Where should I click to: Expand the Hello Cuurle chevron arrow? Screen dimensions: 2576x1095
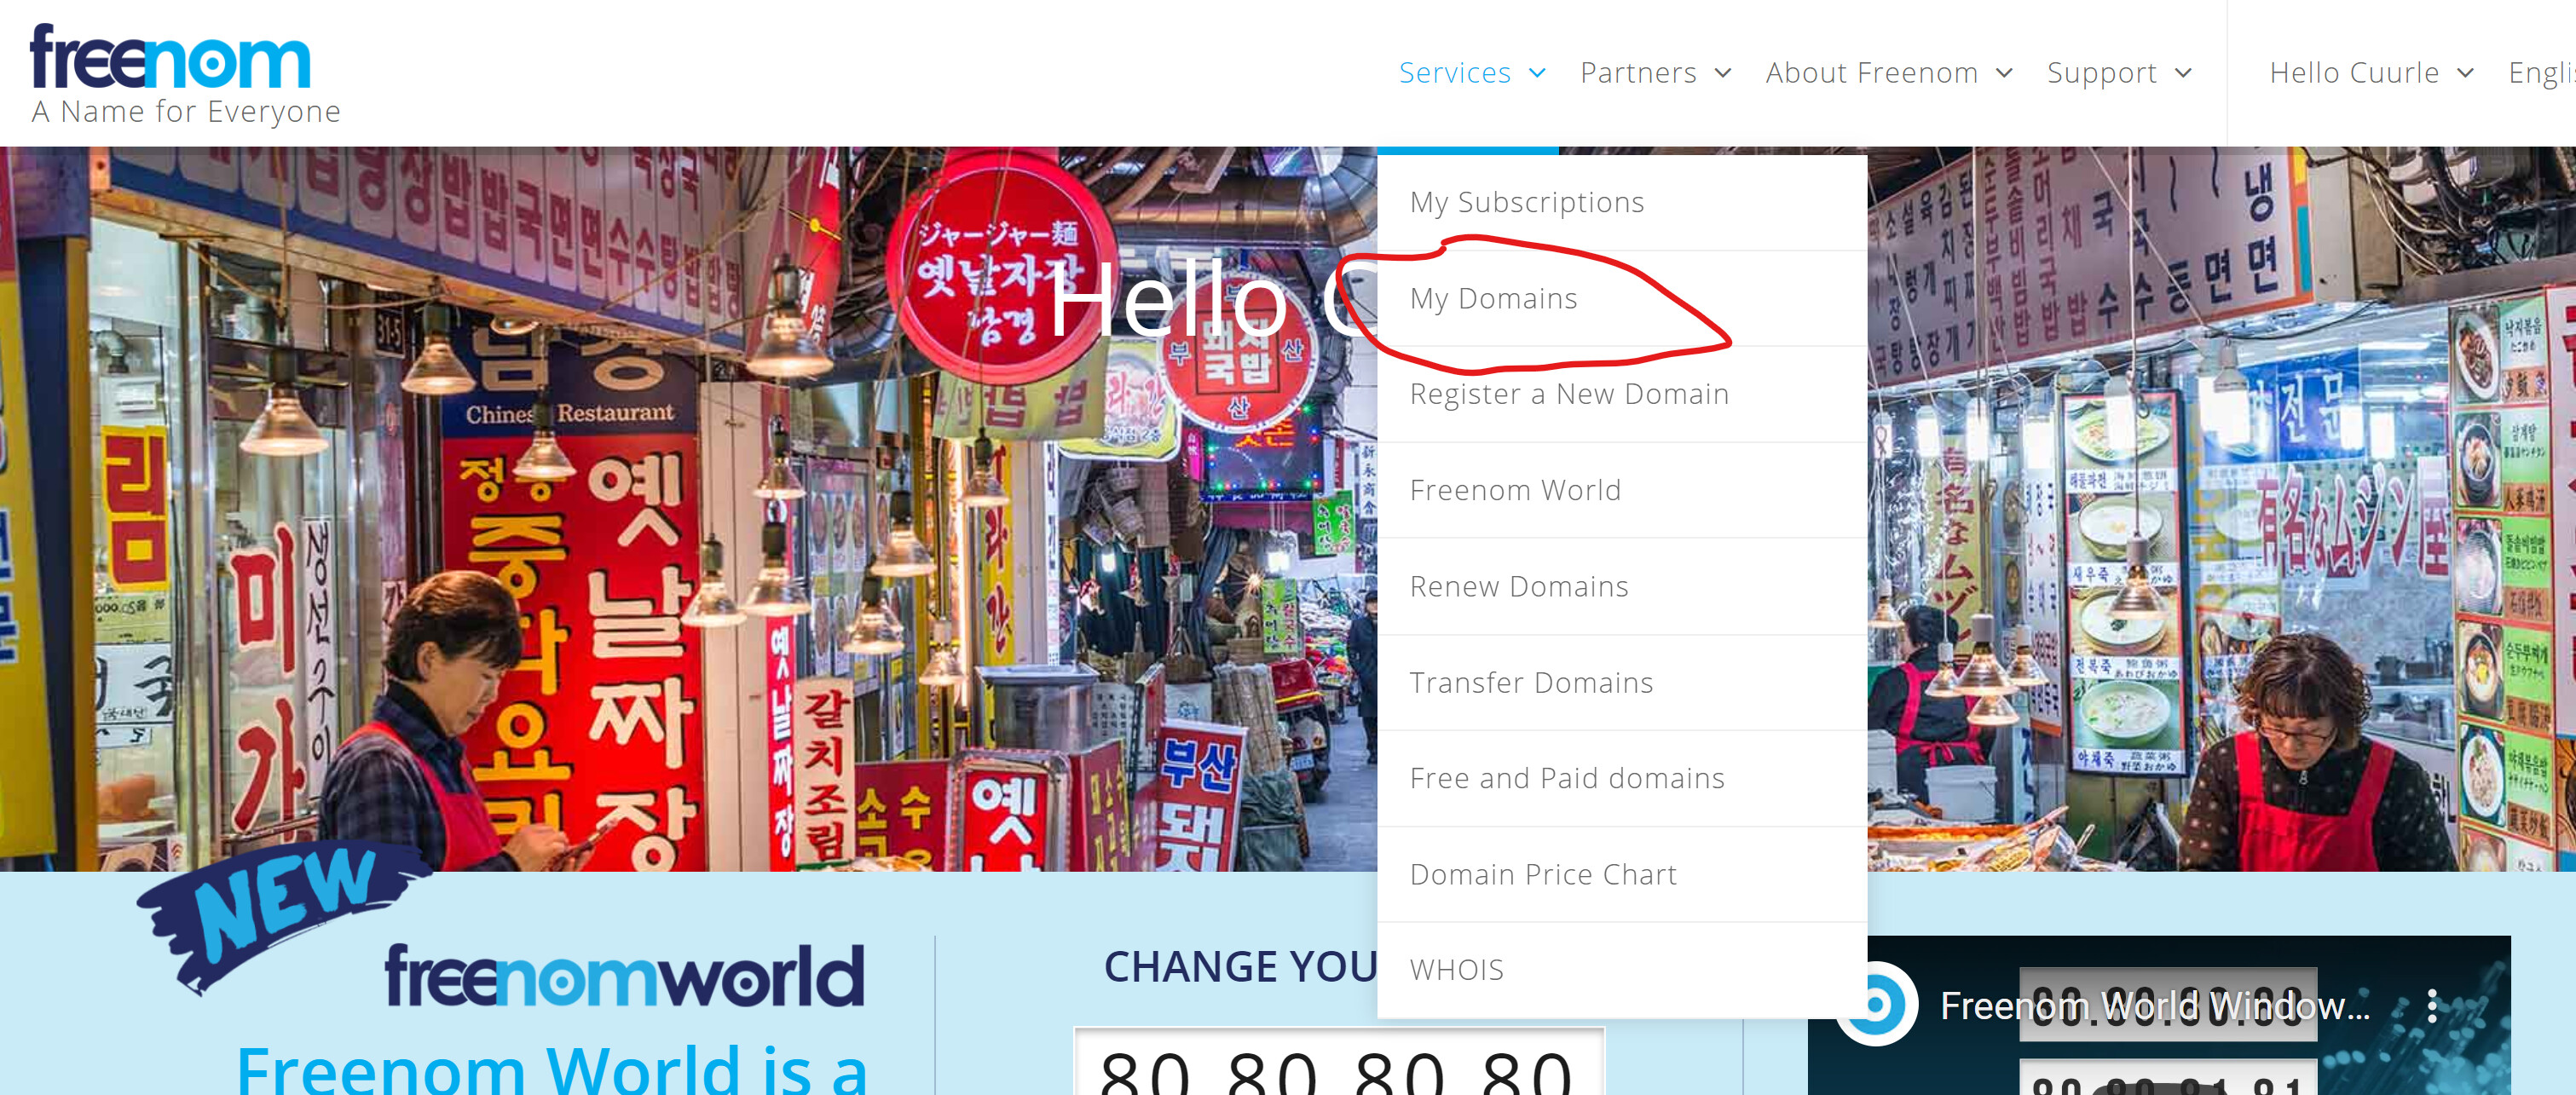point(2465,73)
